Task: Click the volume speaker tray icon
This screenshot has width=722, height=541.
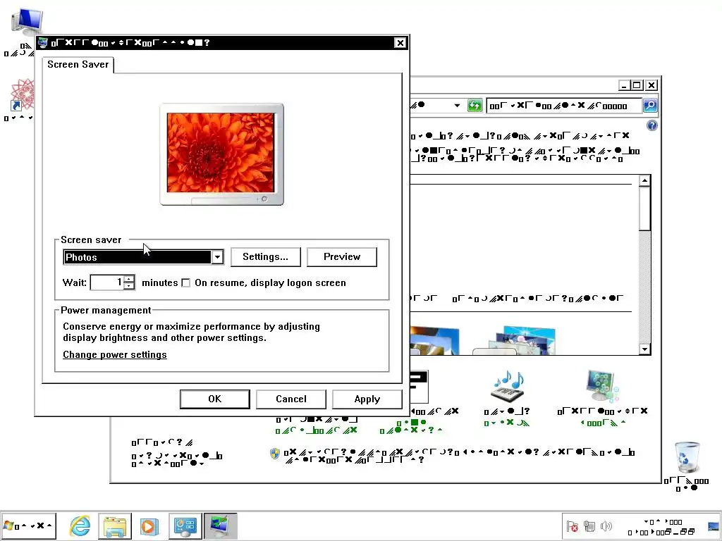Action: (x=606, y=526)
